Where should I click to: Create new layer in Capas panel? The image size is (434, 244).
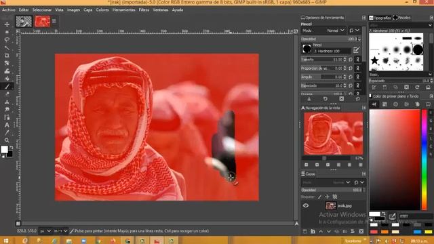coord(304,231)
